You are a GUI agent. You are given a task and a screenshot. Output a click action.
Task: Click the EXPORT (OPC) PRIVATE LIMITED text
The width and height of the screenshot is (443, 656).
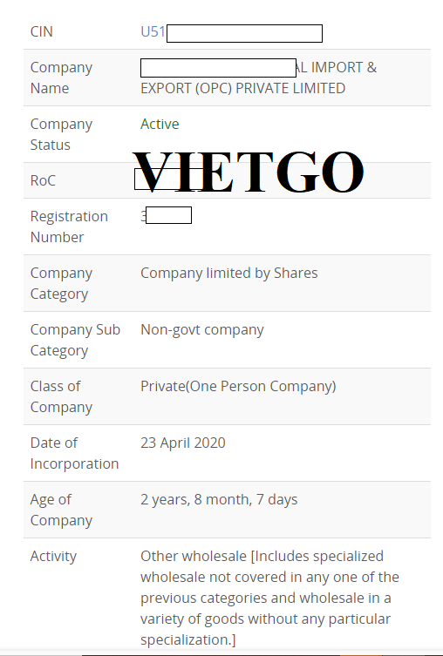pyautogui.click(x=242, y=88)
